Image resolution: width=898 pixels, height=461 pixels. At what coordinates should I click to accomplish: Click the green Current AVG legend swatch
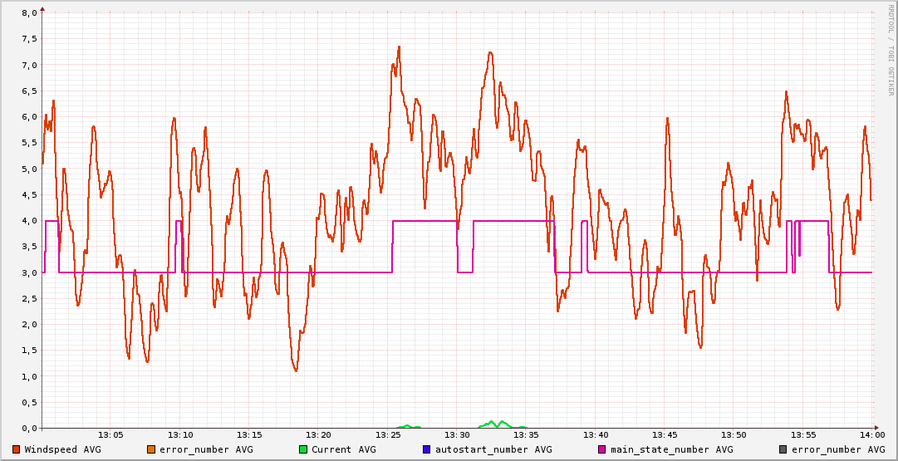point(303,449)
